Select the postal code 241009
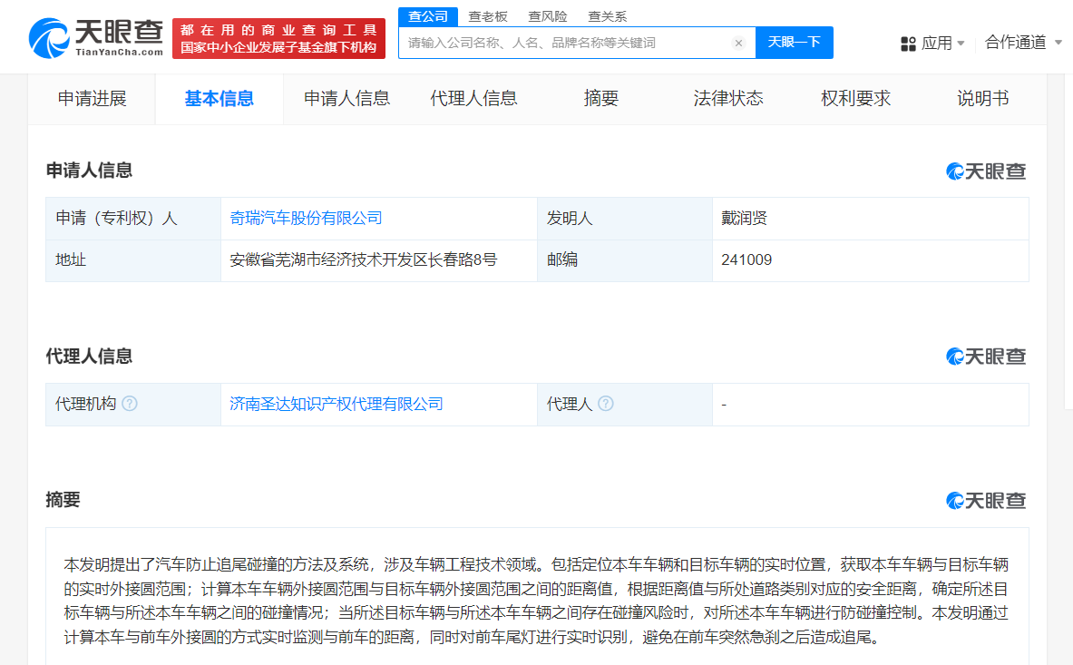Screen dimensions: 1073x665 click(746, 260)
